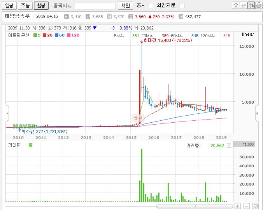263x210 pixels.
Task: Click the opening price 3,410
Action: tap(76, 17)
